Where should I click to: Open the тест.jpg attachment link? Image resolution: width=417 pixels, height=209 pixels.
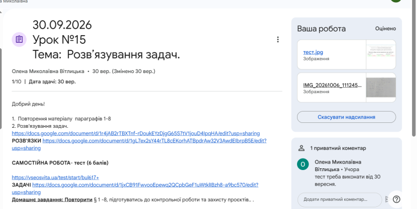313,52
